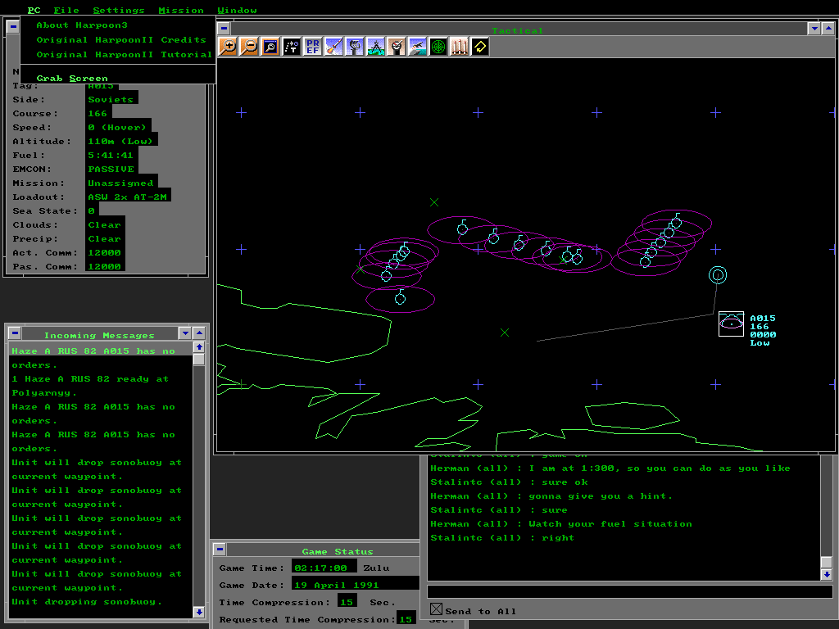This screenshot has height=629, width=839.
Task: Click chat window scrollbar down arrow
Action: [827, 574]
